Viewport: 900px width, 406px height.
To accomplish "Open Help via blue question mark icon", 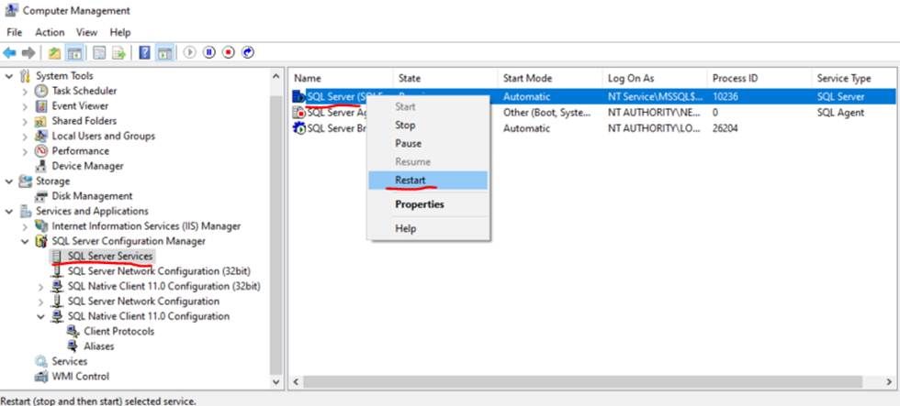I will click(145, 52).
